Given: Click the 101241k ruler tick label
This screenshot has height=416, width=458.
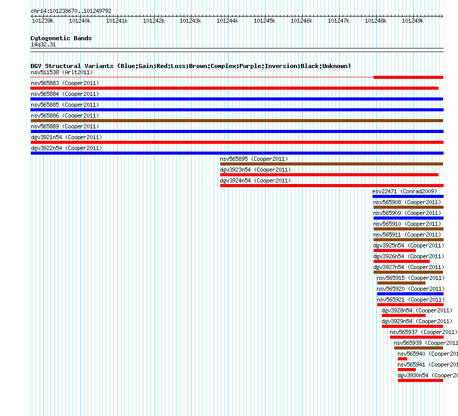Looking at the screenshot, I should [117, 21].
